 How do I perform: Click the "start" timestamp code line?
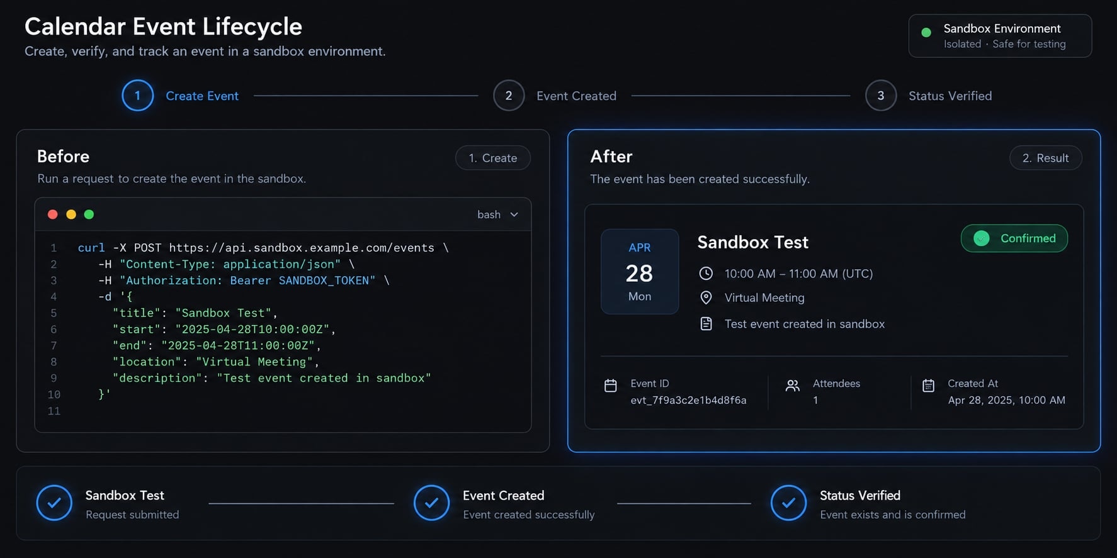click(224, 329)
